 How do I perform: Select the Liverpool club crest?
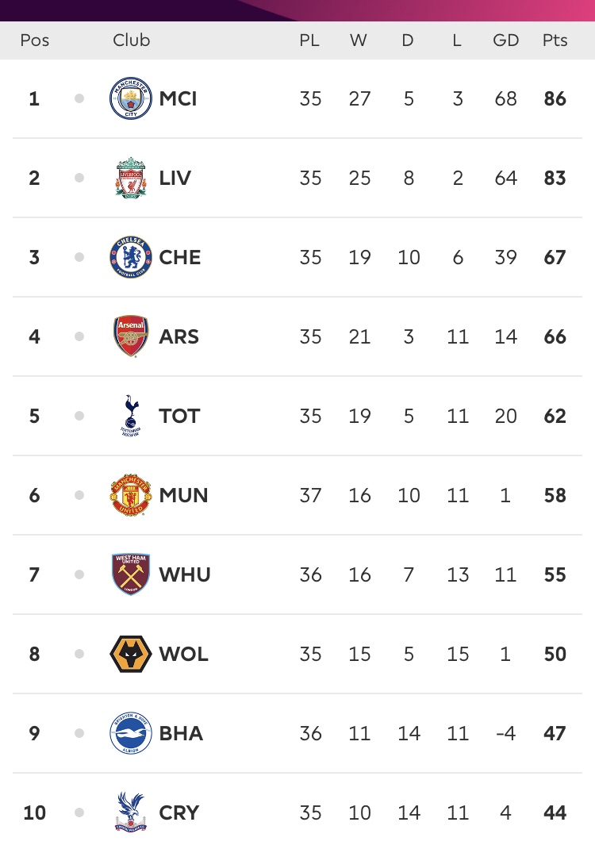130,178
